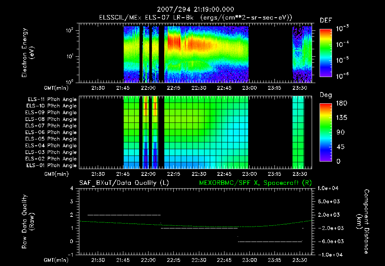Click the Component Distance (km) axis label
This screenshot has height=266, width=385.
tap(363, 222)
